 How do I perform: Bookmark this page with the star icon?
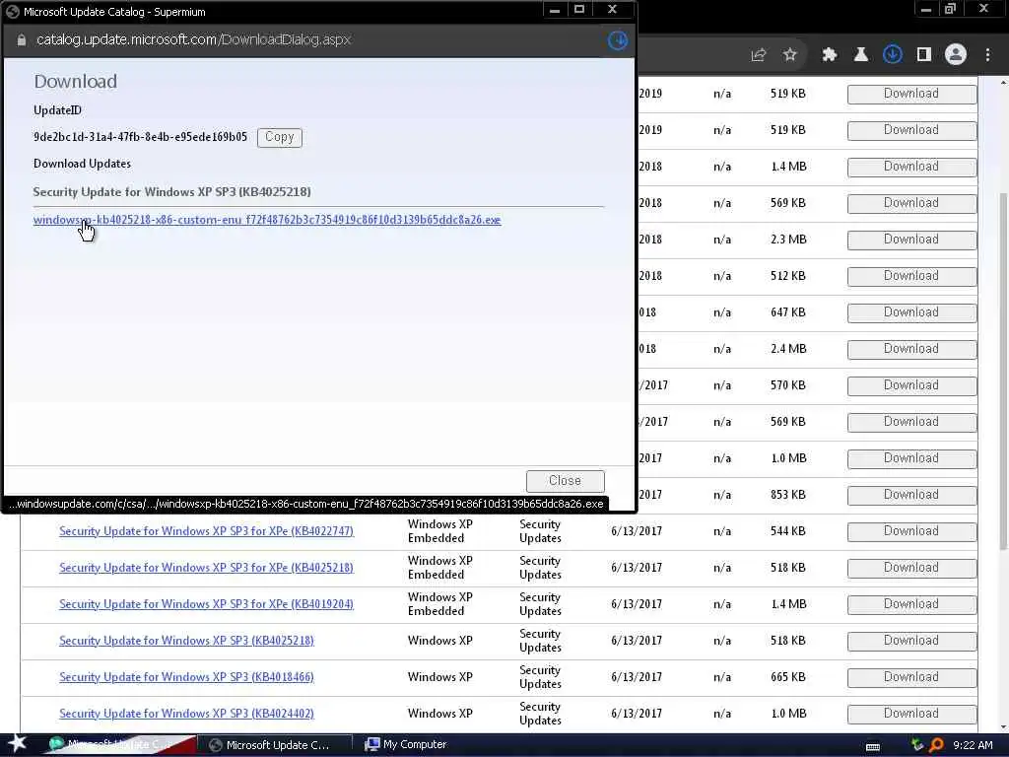coord(790,55)
